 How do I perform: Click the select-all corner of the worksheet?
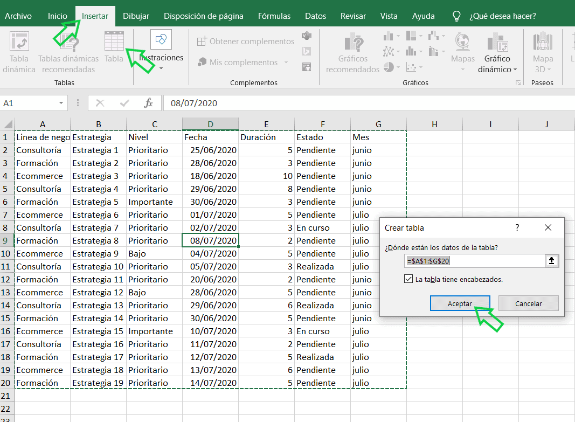(x=8, y=124)
